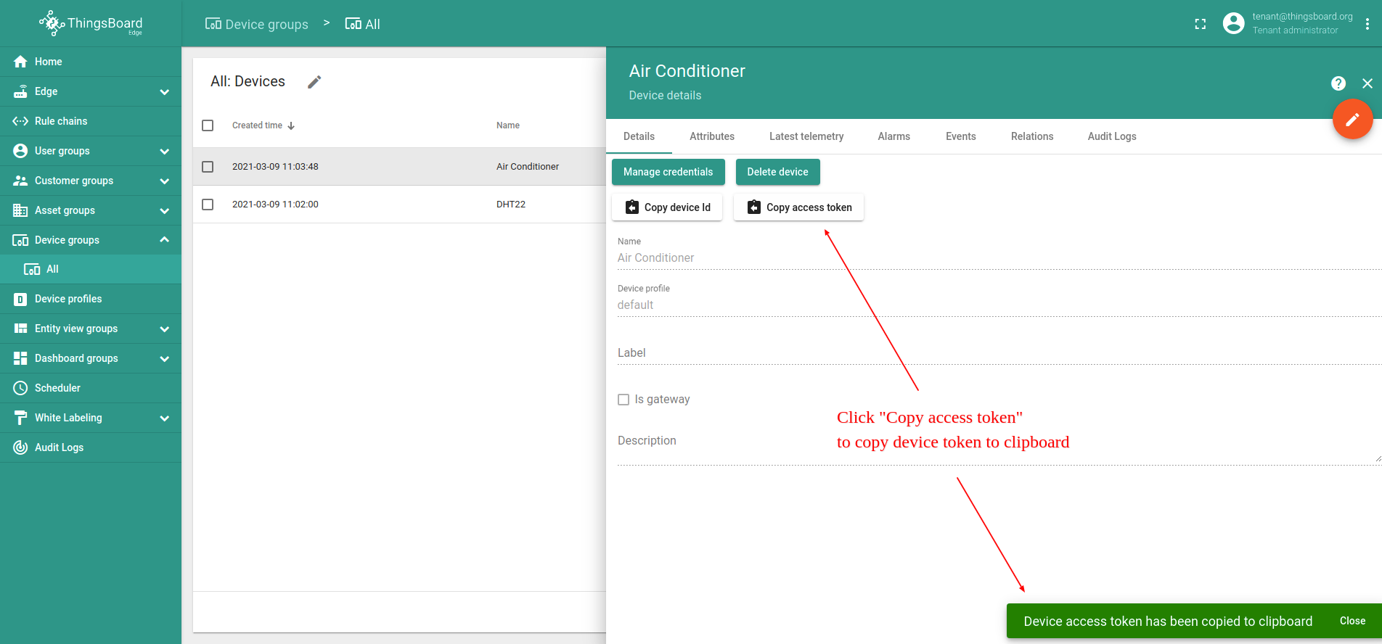Click breadcrumb Device groups icon

coord(213,24)
